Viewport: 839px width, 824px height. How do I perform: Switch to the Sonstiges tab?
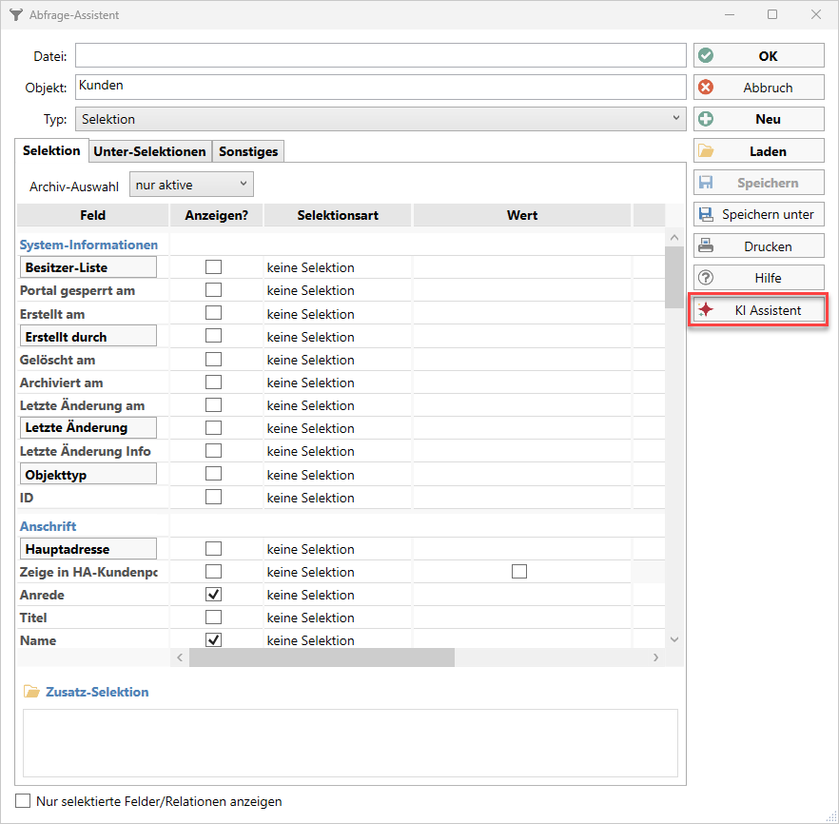point(248,151)
